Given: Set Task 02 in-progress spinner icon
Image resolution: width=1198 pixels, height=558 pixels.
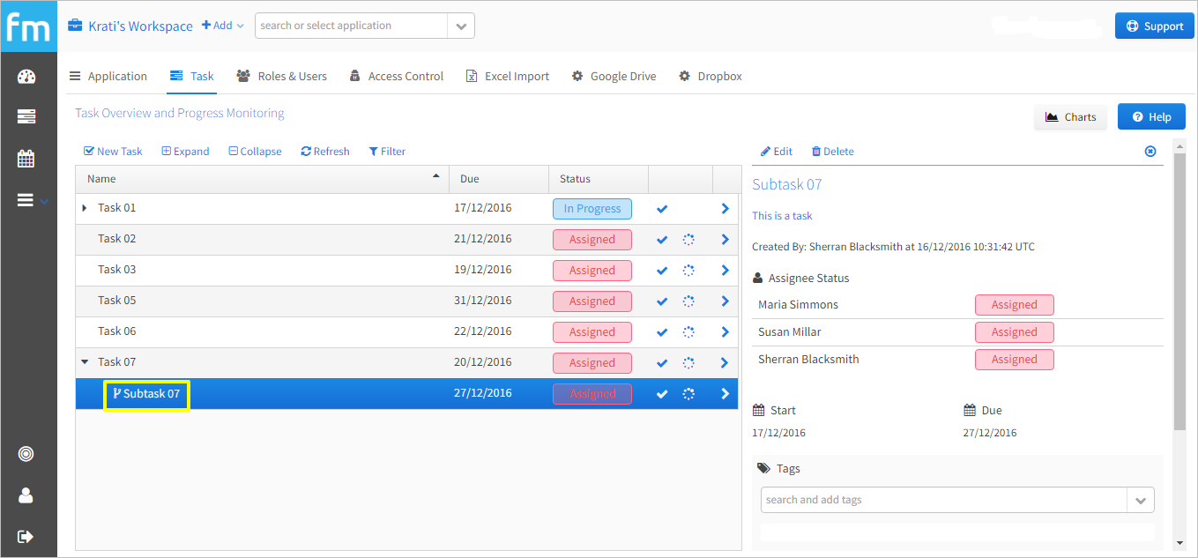Looking at the screenshot, I should pyautogui.click(x=688, y=240).
